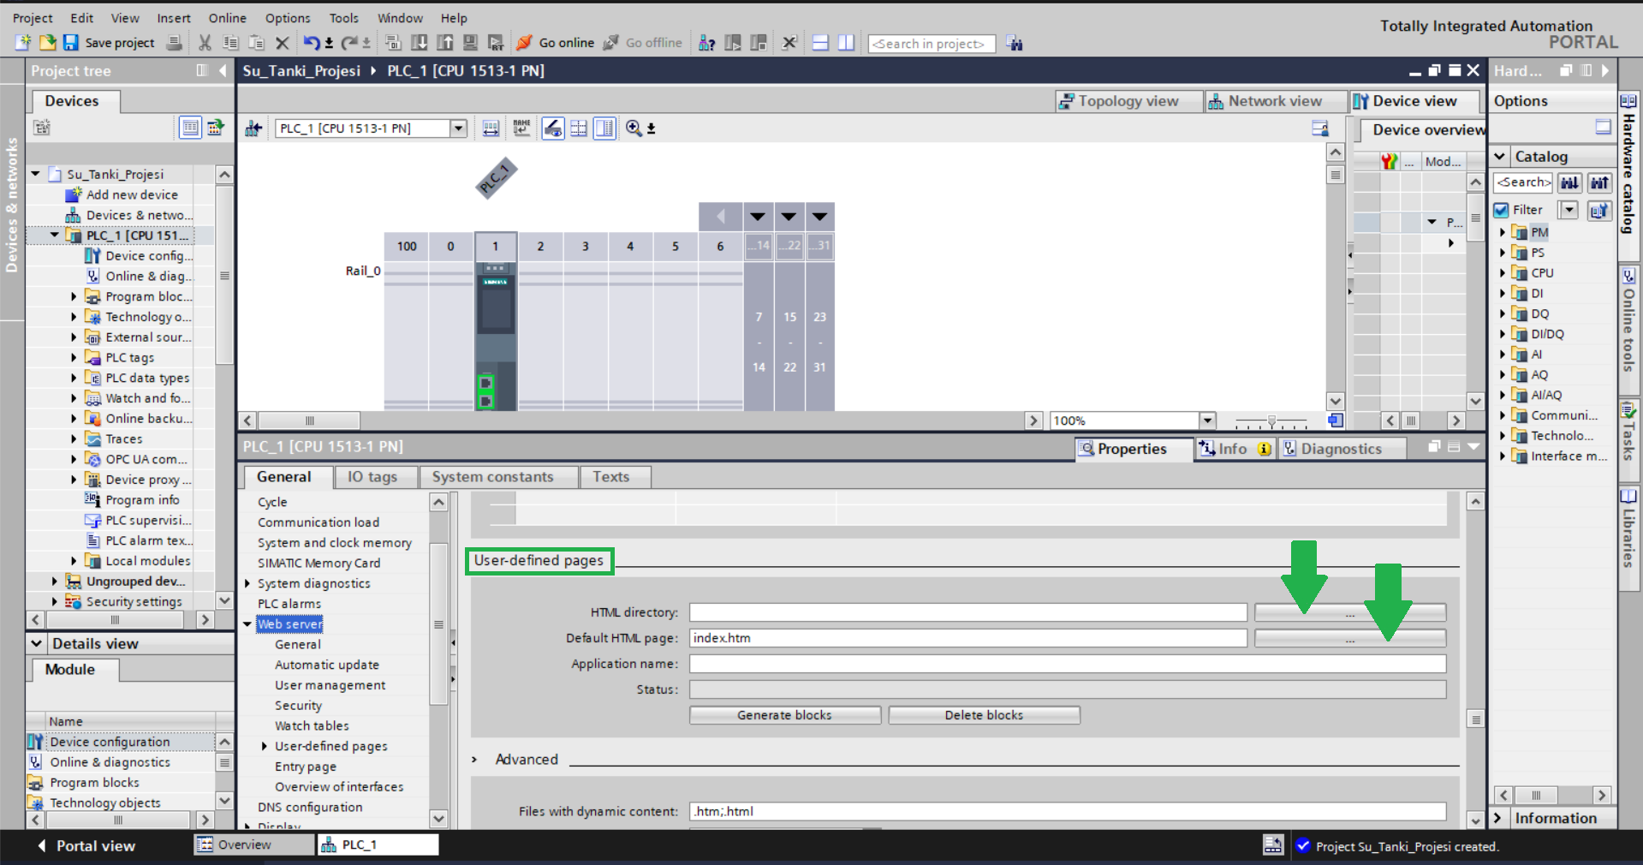Toggle the catalog Filter checkbox
This screenshot has width=1643, height=865.
[1502, 210]
